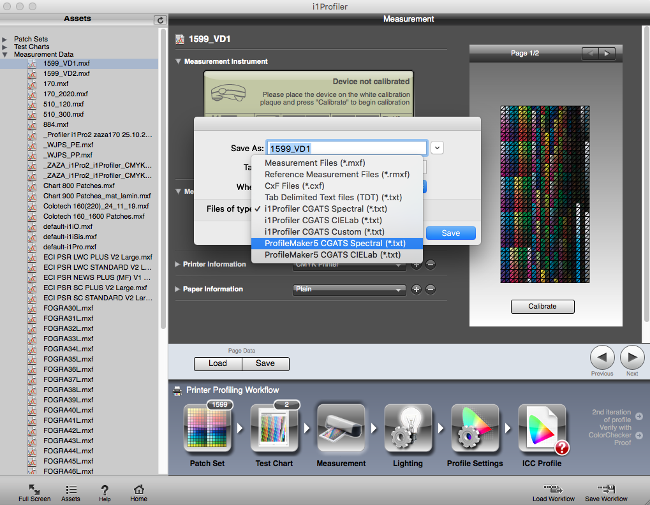Click the Assets panel refresh icon
Viewport: 650px width, 505px height.
[x=160, y=20]
